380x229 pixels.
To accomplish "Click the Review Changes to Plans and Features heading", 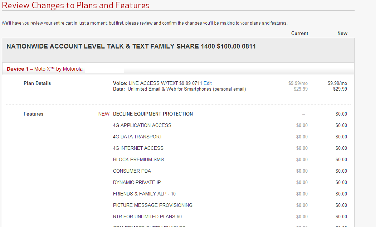I will pos(76,6).
